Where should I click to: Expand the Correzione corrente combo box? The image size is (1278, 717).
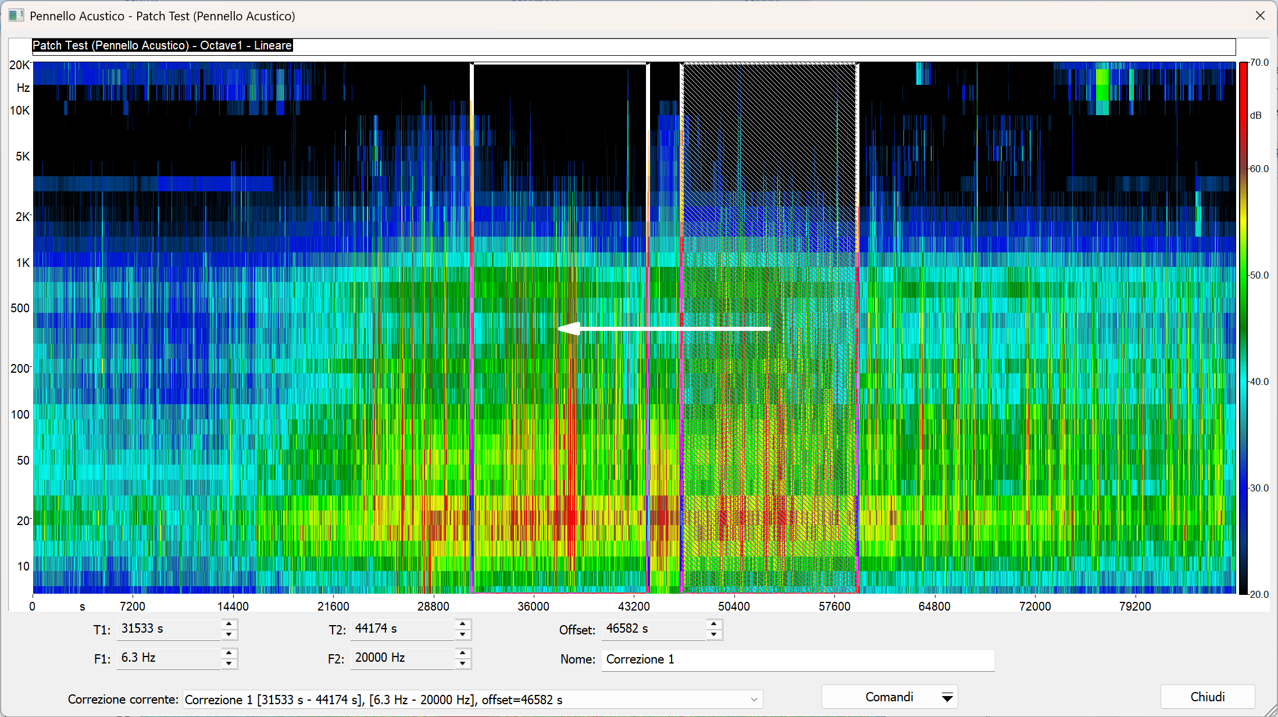[x=754, y=700]
